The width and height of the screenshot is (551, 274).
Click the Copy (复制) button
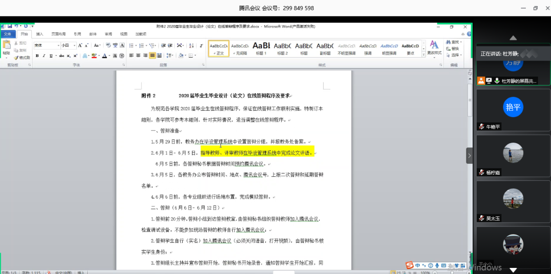pos(20,50)
